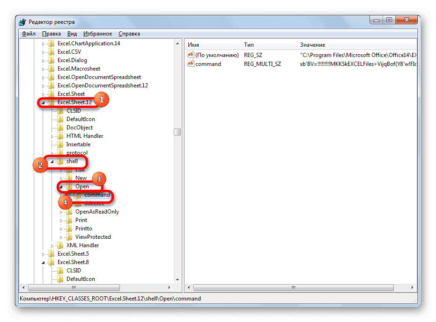Image resolution: width=436 pixels, height=322 pixels.
Task: Select the Excel.ChartApplication.14 folder icon
Action: click(x=52, y=43)
